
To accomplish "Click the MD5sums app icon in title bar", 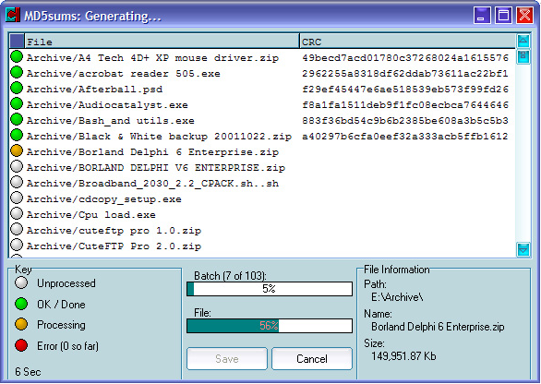I will pos(12,15).
